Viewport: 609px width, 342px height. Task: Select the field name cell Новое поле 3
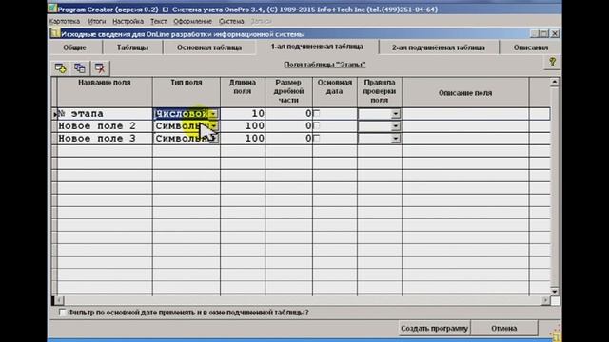(105, 139)
